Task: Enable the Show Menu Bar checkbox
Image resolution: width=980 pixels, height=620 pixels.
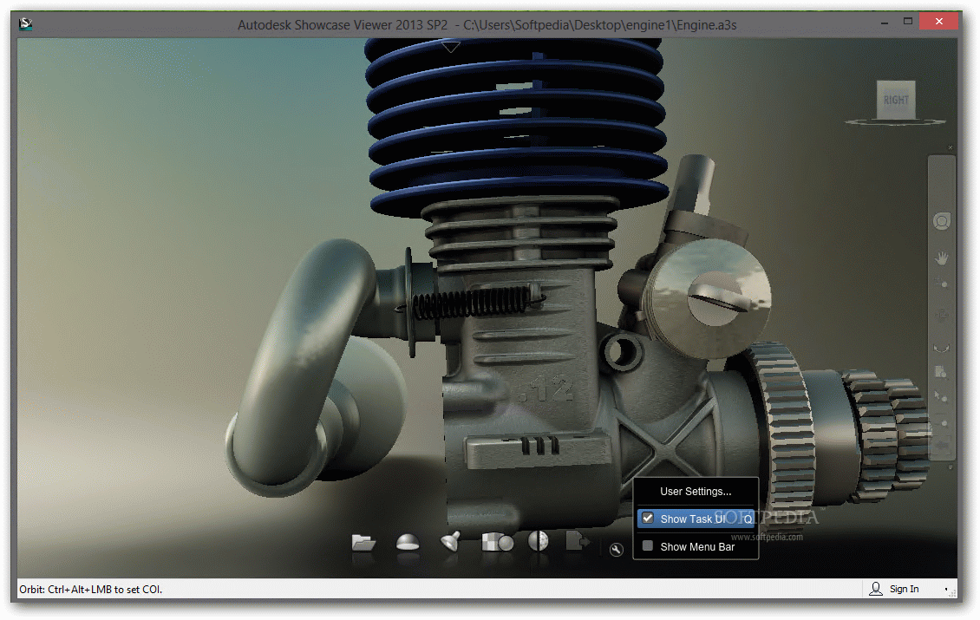Action: coord(648,545)
